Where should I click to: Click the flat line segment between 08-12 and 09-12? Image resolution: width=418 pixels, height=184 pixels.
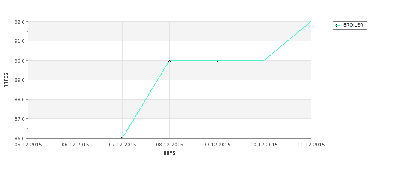tap(193, 60)
